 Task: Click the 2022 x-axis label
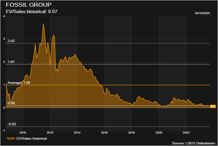[x=186, y=132]
